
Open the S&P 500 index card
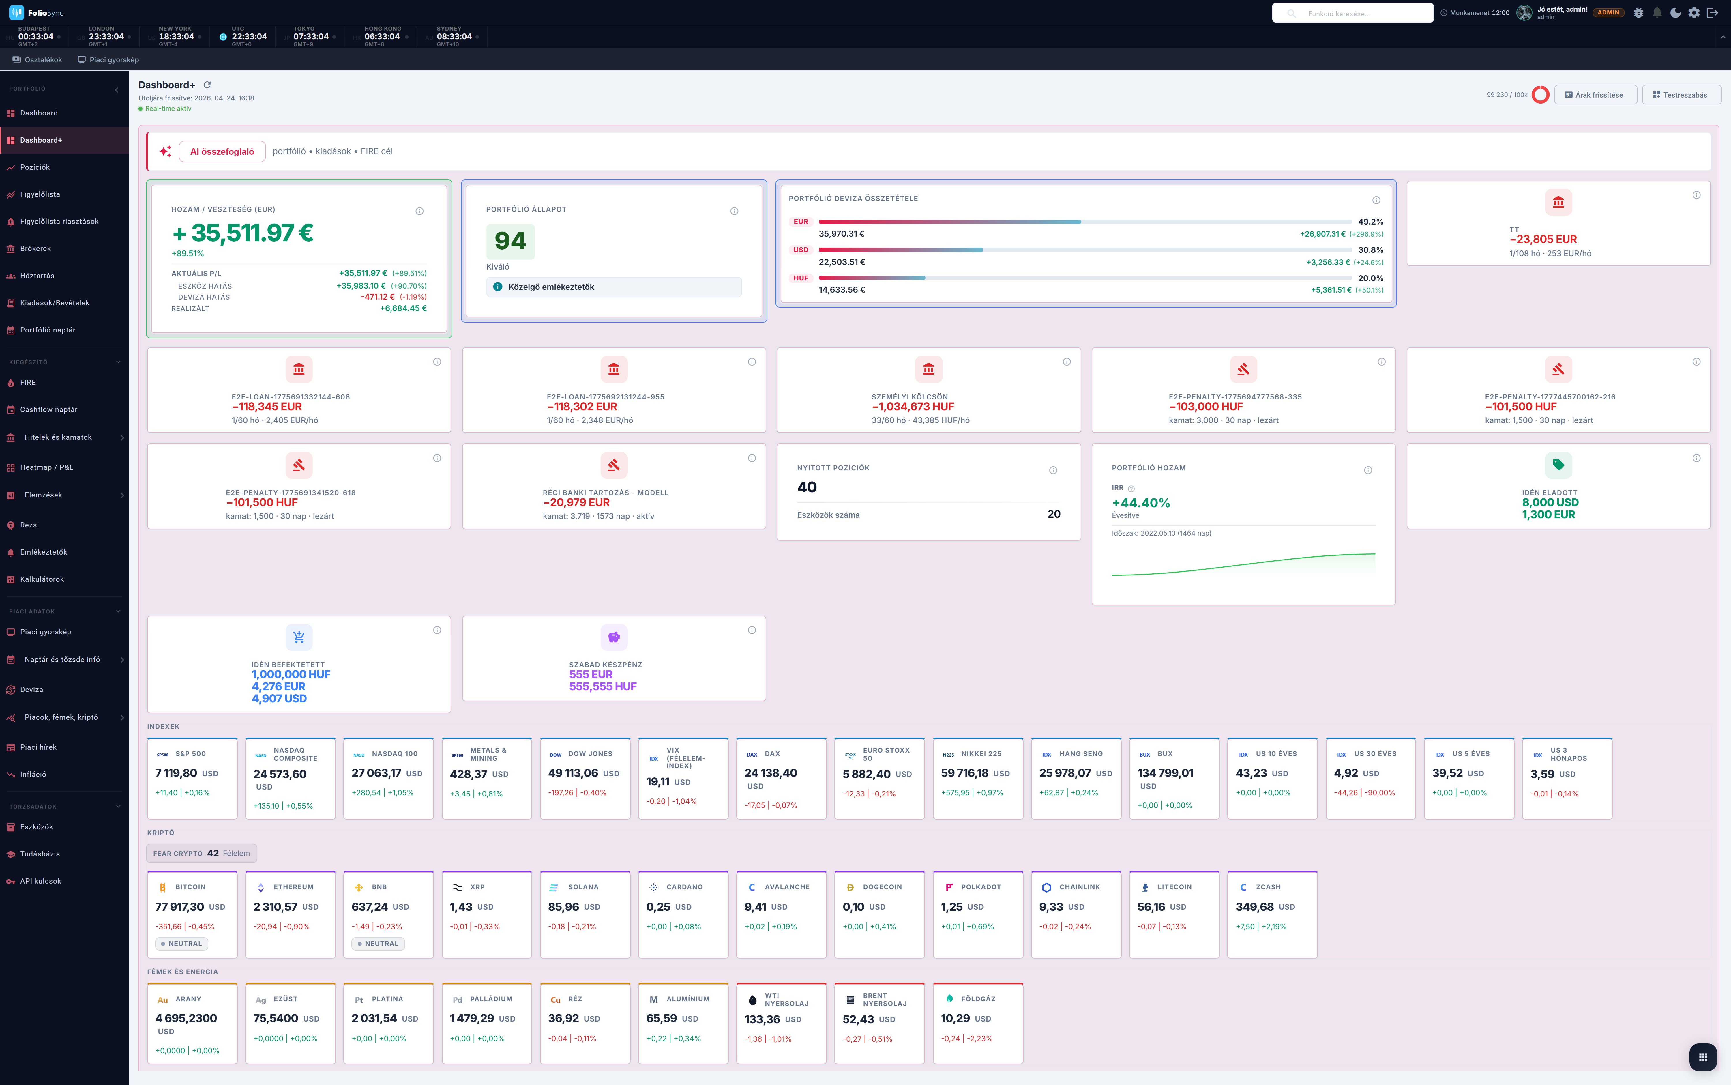[x=192, y=779]
